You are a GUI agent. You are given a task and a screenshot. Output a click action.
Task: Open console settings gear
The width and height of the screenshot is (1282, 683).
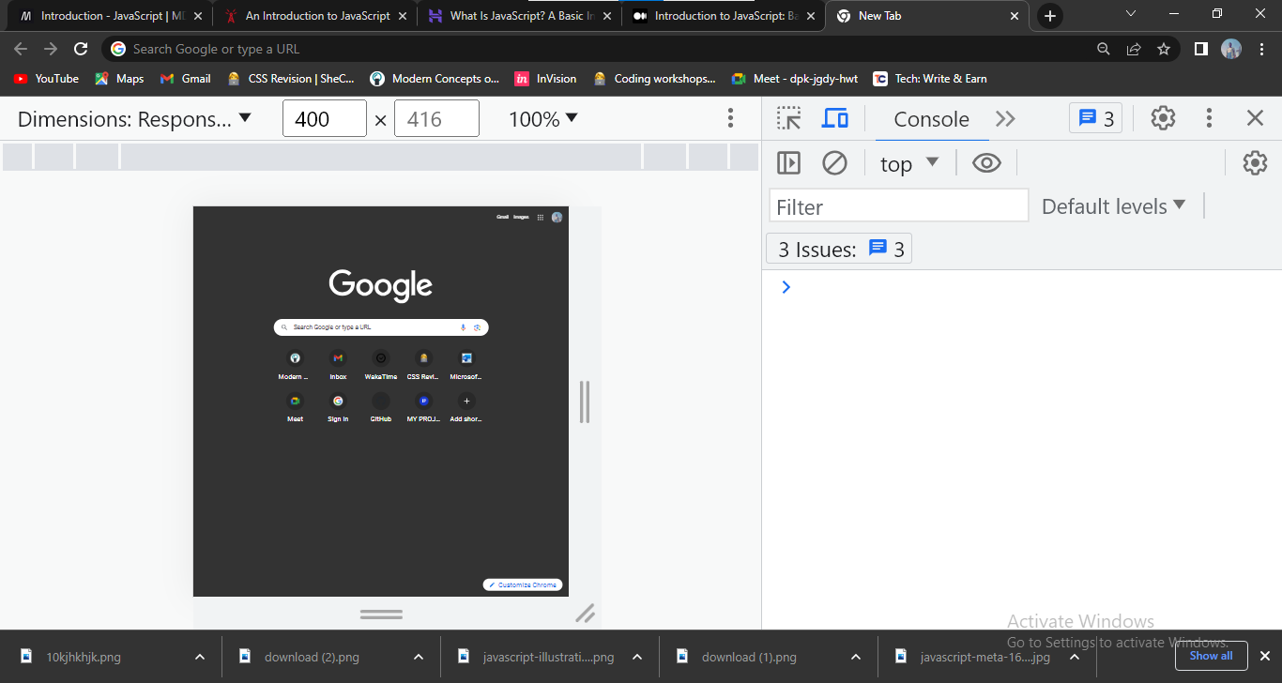tap(1255, 163)
